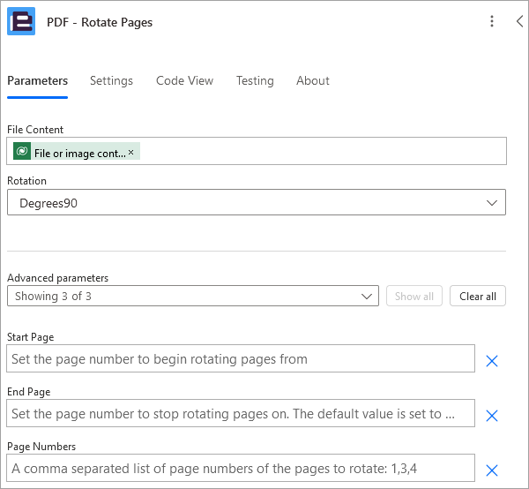The image size is (529, 489).
Task: Switch to the Parameters tab
Action: tap(37, 80)
